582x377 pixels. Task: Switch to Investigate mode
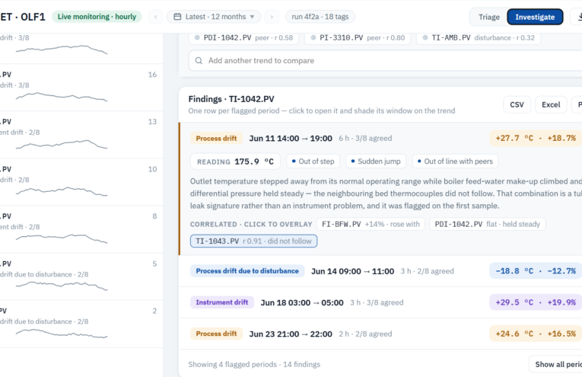click(535, 17)
